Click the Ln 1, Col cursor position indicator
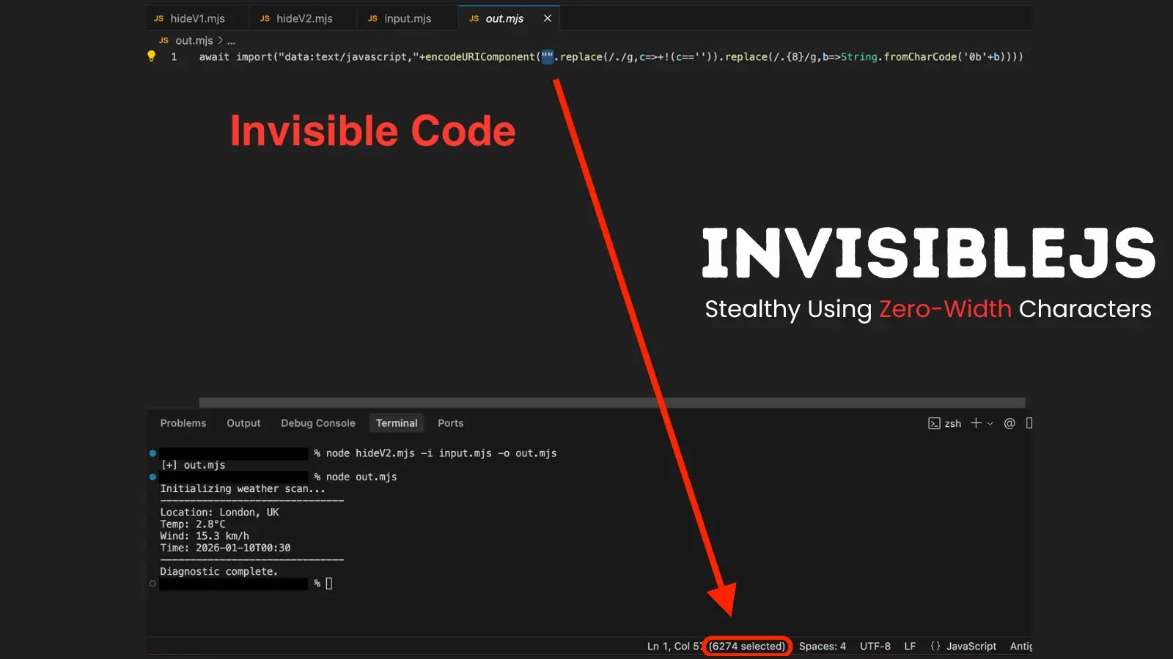This screenshot has width=1173, height=659. pos(672,646)
